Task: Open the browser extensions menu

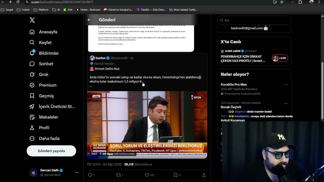Action: (x=300, y=2)
